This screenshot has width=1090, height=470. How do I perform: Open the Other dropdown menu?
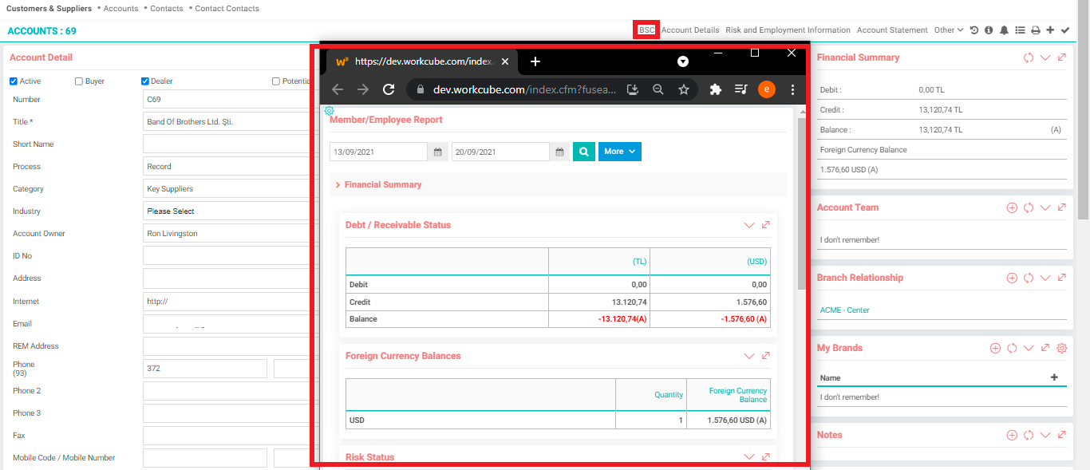[949, 30]
